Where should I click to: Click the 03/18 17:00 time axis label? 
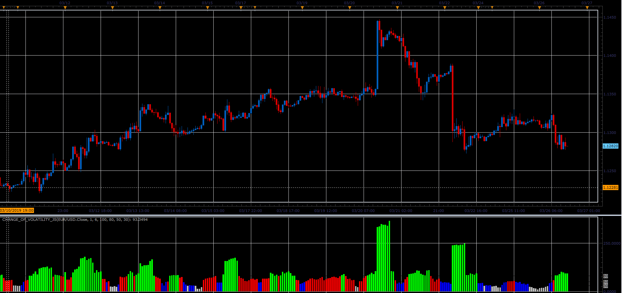(x=288, y=211)
